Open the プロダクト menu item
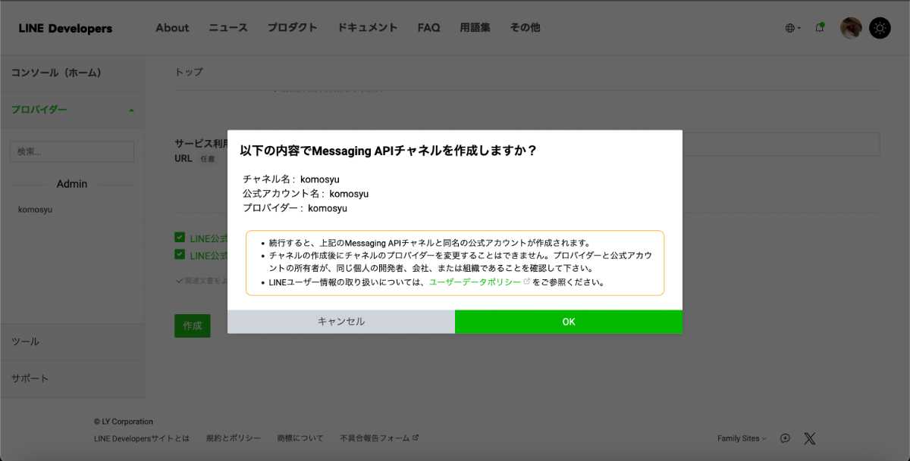 click(292, 27)
